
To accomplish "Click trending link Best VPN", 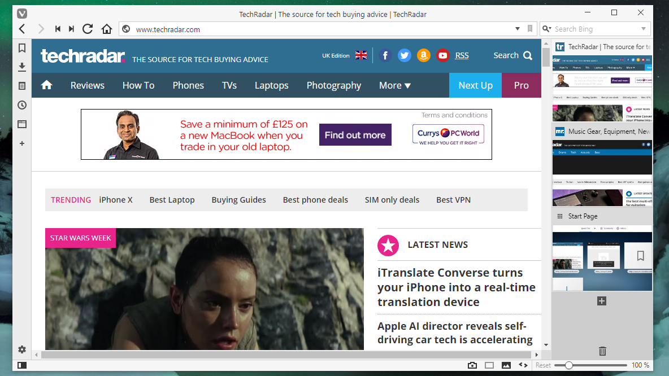I will point(453,200).
